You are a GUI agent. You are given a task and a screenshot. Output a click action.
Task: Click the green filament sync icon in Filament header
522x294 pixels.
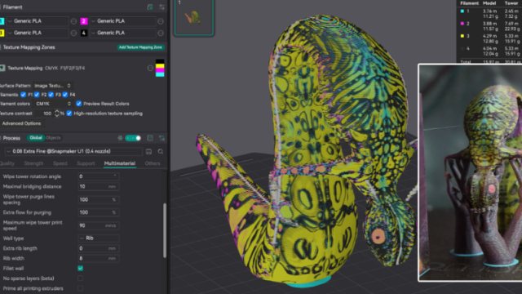(150, 7)
